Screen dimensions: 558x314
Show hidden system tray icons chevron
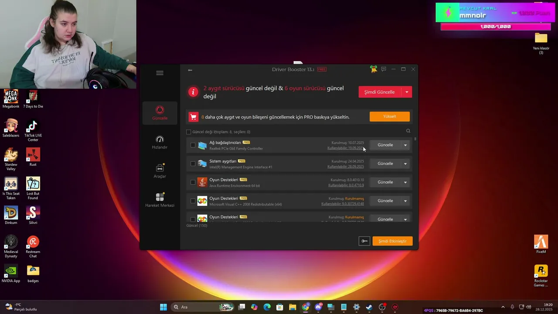pos(503,307)
